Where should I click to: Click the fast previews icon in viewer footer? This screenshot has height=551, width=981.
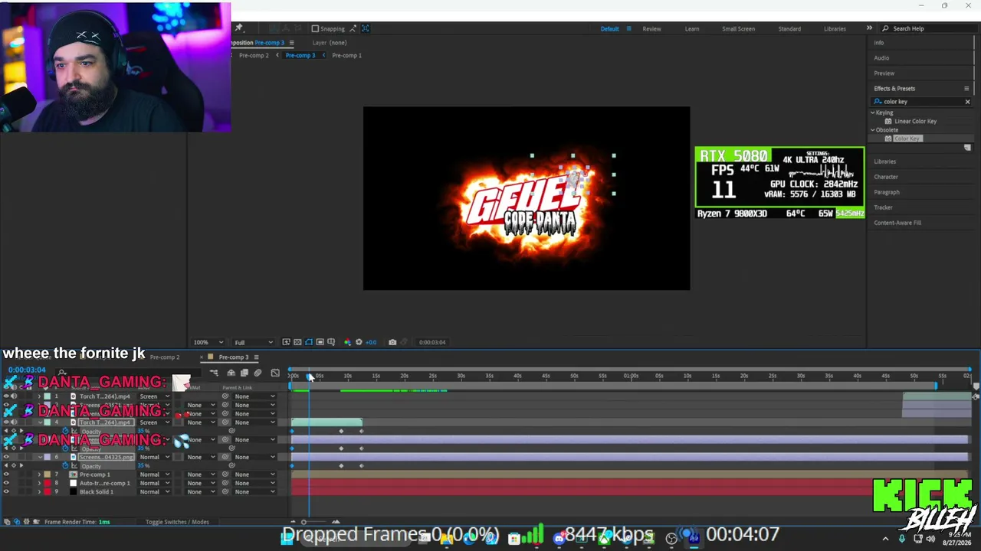point(286,342)
